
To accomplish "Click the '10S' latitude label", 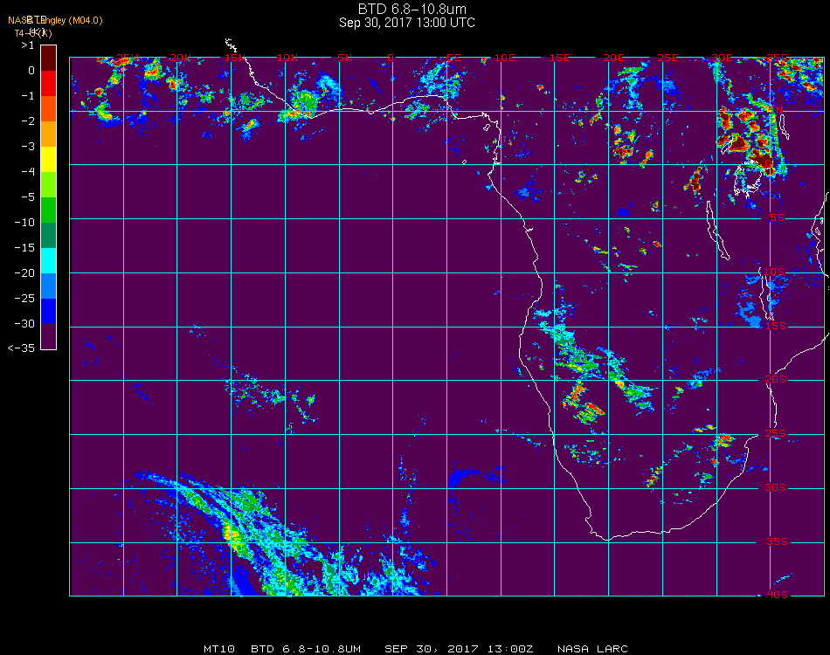I will [774, 272].
